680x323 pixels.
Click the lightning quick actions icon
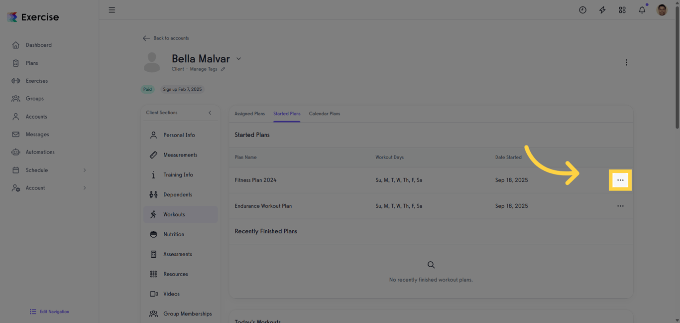tap(602, 9)
